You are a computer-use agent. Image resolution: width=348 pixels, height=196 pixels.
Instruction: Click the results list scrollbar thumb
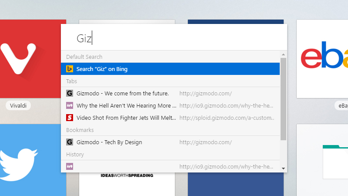click(283, 99)
